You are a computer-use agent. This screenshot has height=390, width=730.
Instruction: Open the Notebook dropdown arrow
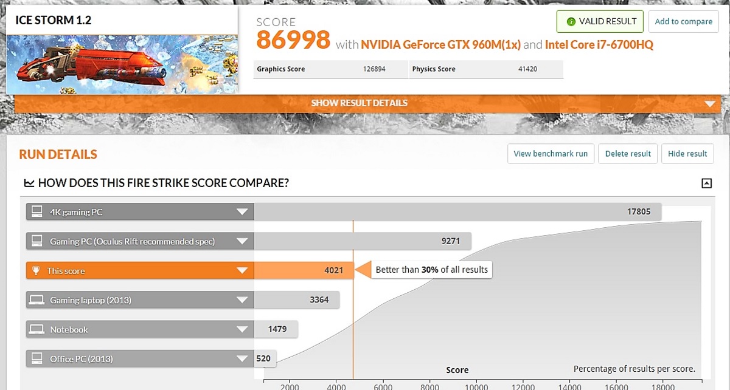(243, 329)
